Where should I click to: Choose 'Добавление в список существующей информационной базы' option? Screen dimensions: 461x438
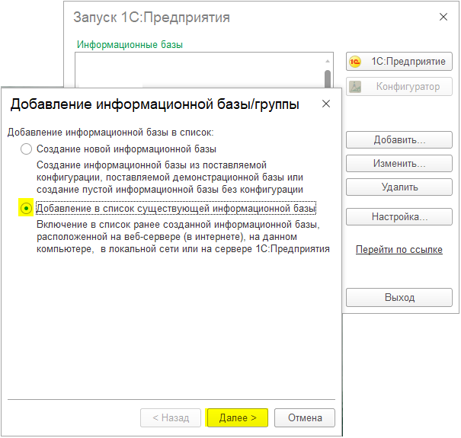27,208
